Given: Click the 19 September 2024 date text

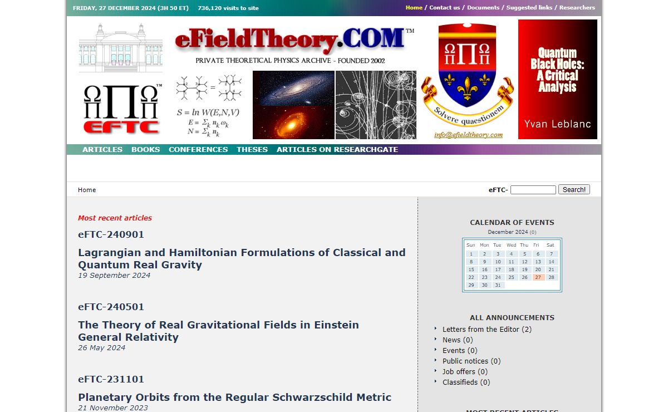Looking at the screenshot, I should [x=114, y=276].
